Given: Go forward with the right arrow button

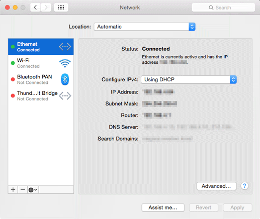Looking at the screenshot, I should 46,8.
